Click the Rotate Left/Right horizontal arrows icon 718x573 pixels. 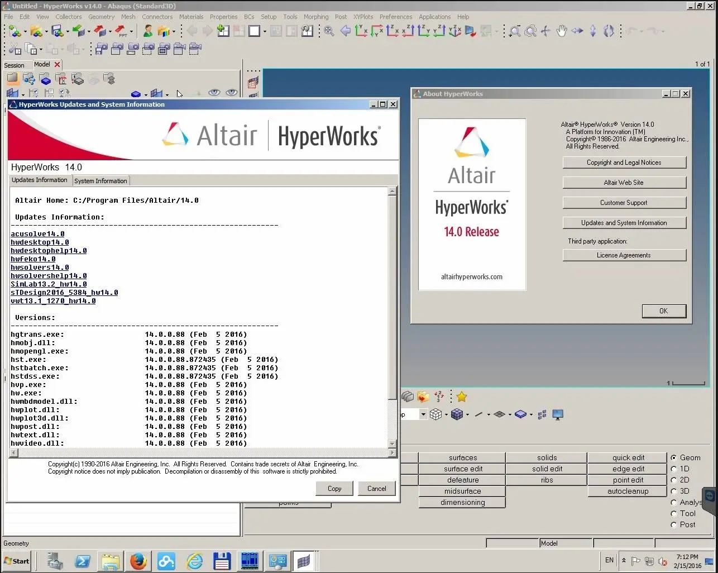pyautogui.click(x=577, y=31)
